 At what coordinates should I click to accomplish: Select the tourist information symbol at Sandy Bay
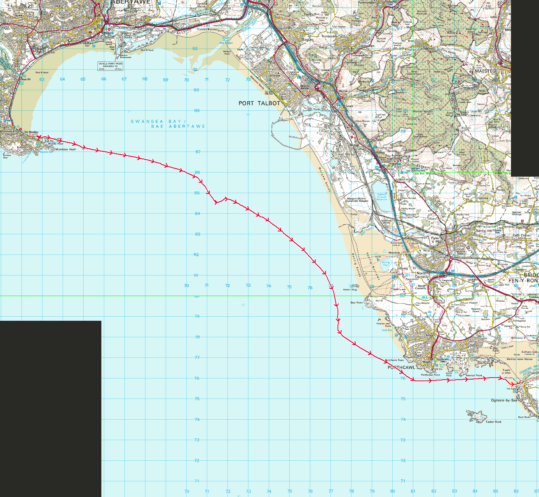point(437,365)
